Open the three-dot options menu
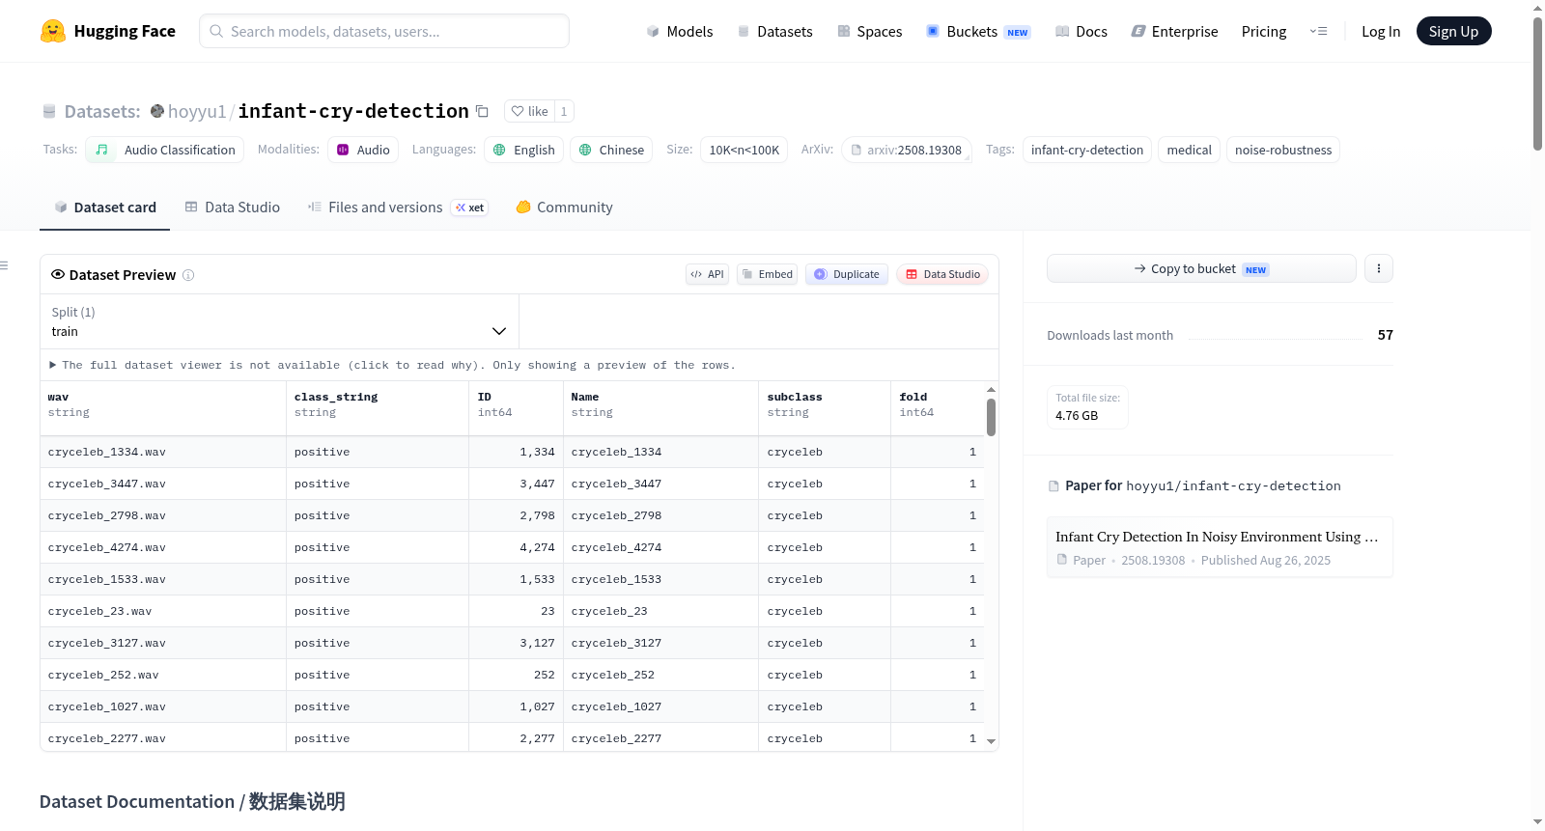This screenshot has width=1545, height=831. (1379, 268)
